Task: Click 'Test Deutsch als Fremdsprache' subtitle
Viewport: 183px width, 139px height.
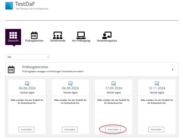Action: click(x=32, y=9)
